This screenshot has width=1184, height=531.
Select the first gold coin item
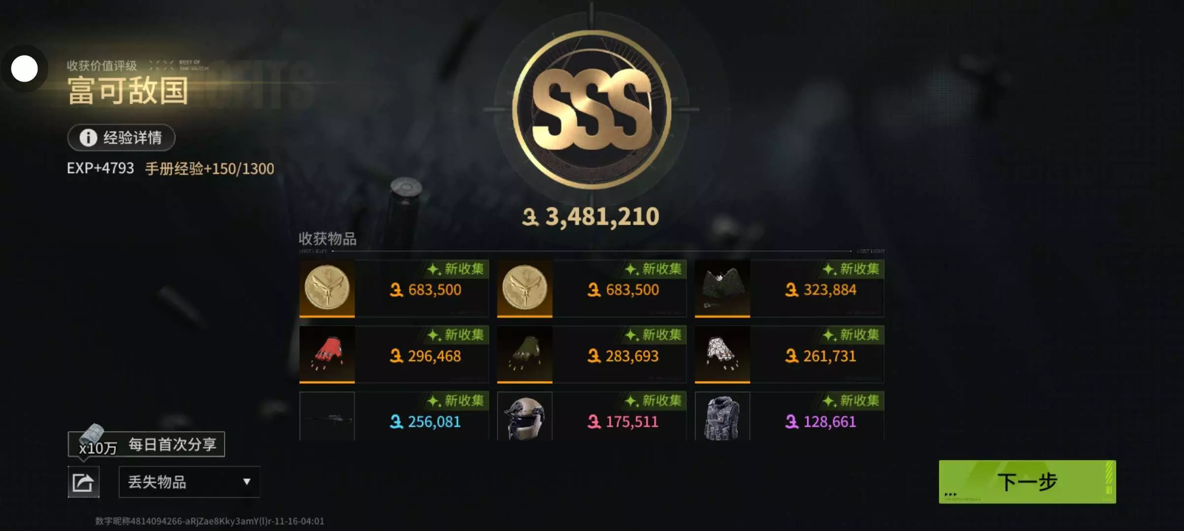pos(327,288)
